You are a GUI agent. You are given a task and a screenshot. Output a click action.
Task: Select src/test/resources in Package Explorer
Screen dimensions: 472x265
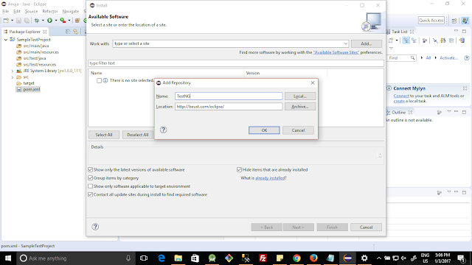[39, 65]
